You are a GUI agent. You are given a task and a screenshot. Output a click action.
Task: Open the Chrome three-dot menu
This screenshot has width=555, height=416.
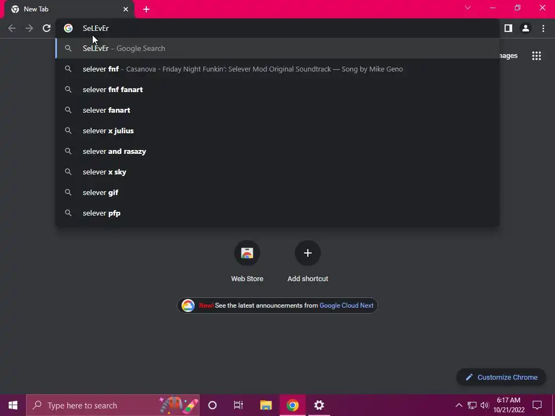click(543, 28)
